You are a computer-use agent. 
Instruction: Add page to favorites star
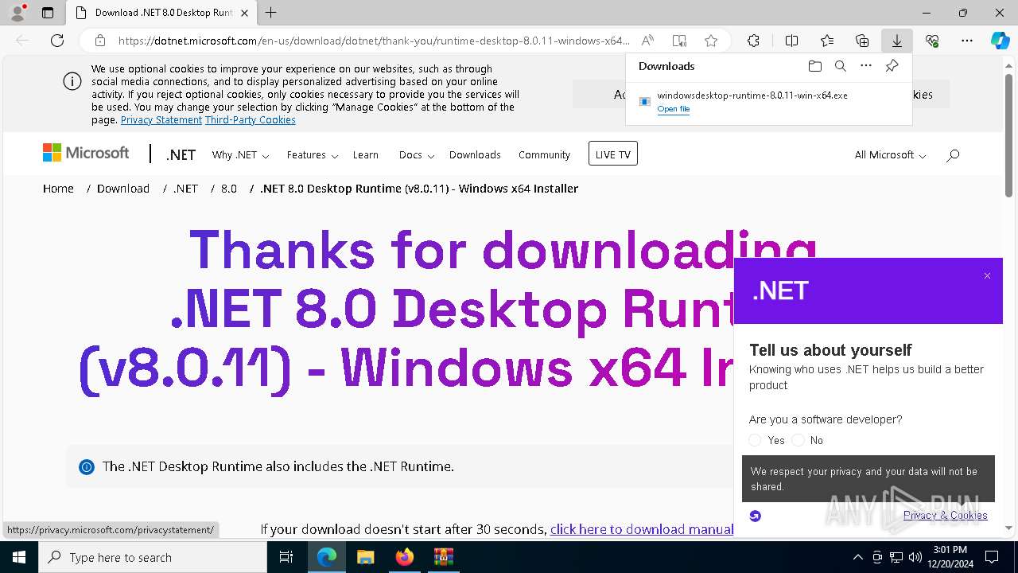[x=711, y=41]
